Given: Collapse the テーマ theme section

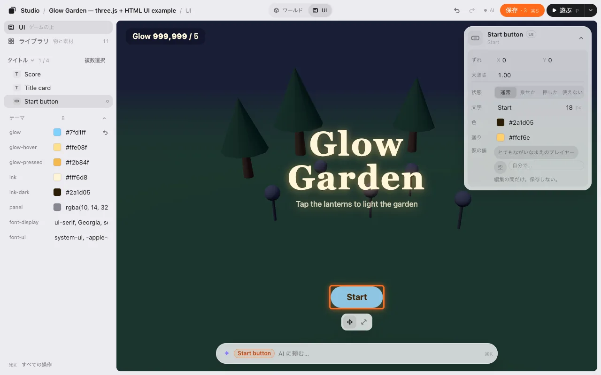Looking at the screenshot, I should tap(104, 118).
